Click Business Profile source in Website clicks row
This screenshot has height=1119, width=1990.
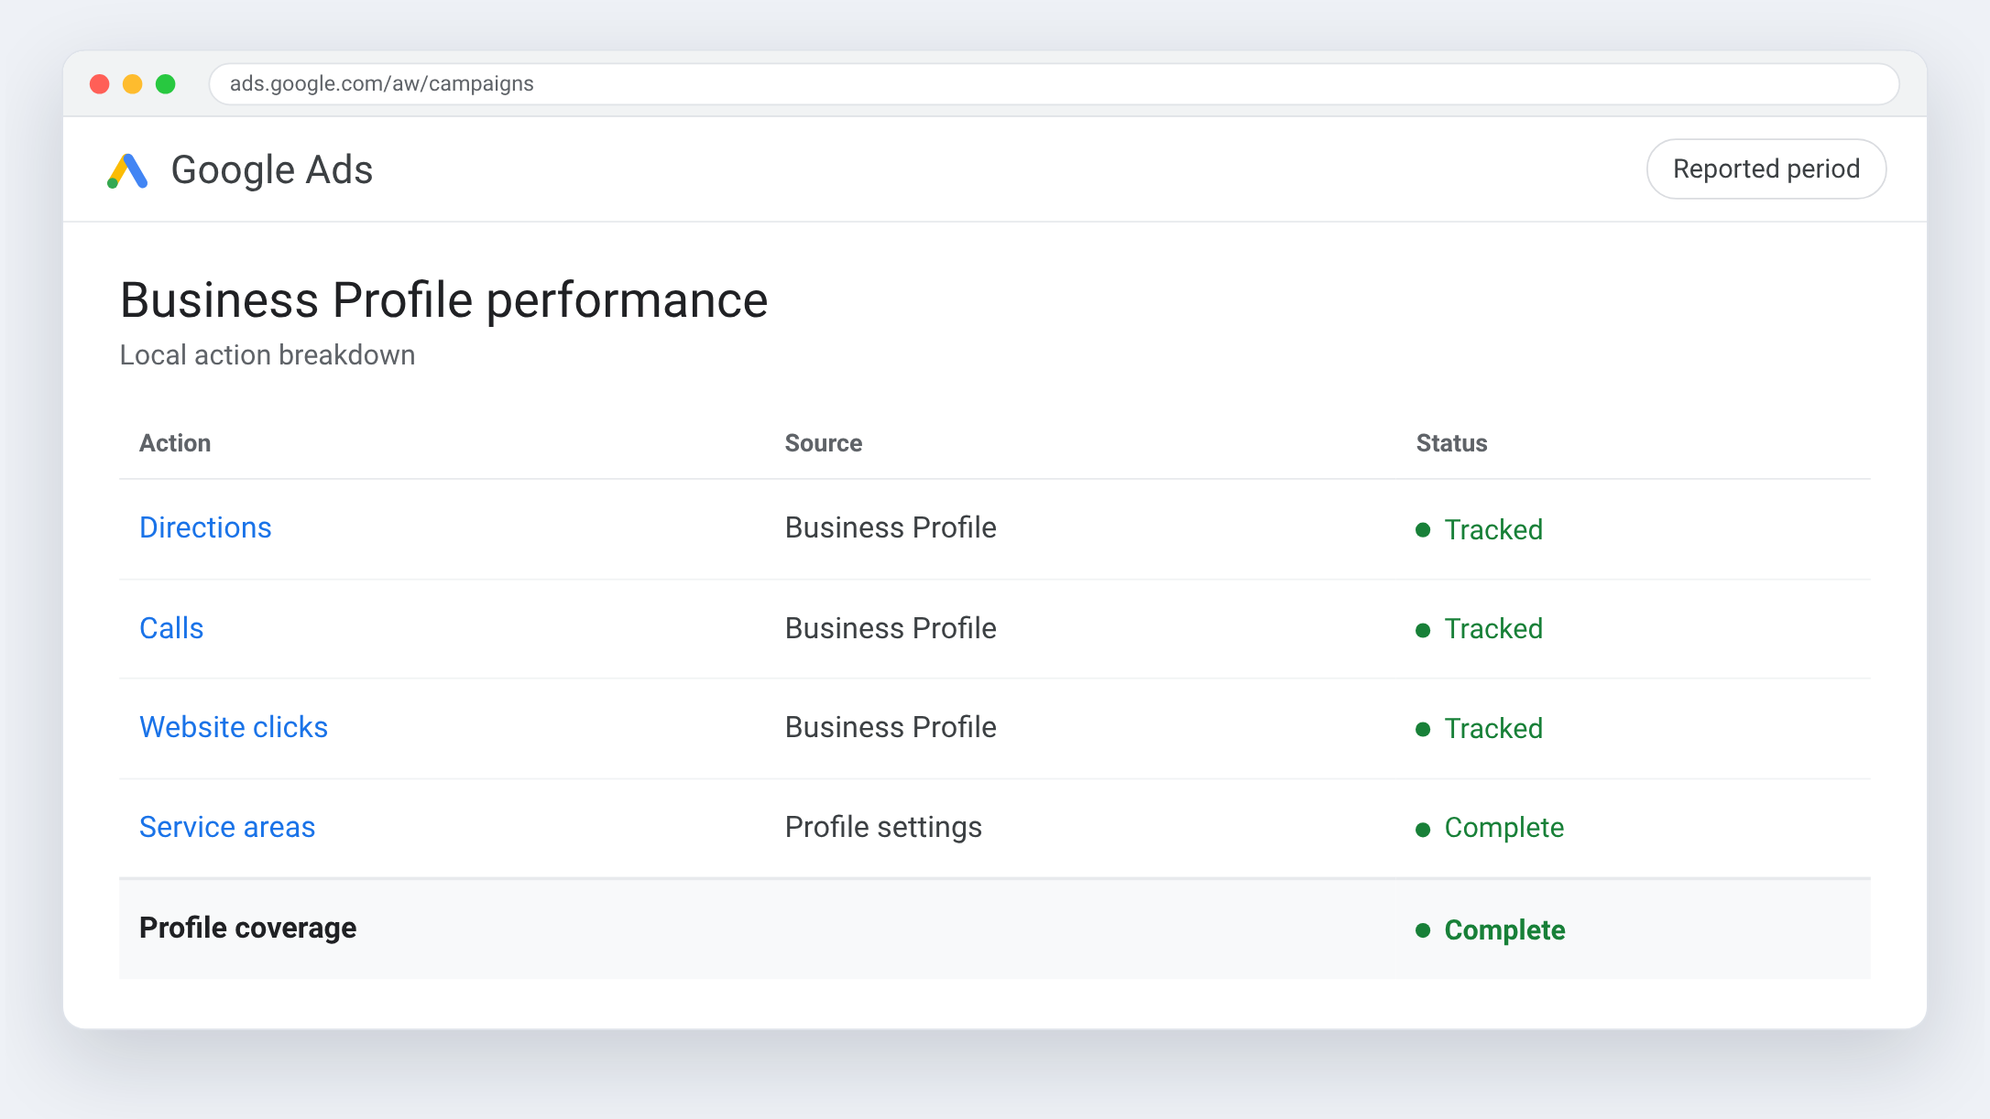[891, 727]
